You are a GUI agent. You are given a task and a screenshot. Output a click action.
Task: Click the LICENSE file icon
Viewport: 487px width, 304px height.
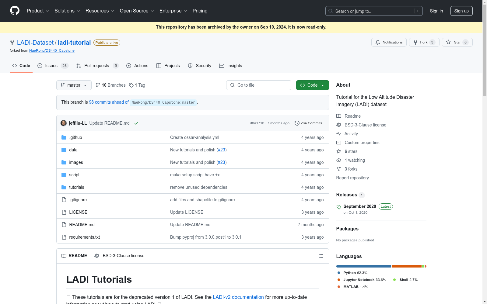coord(64,212)
